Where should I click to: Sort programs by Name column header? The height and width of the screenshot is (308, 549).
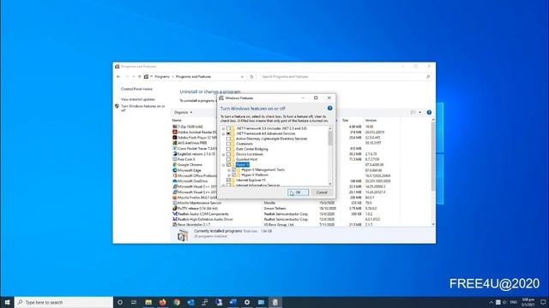click(177, 121)
